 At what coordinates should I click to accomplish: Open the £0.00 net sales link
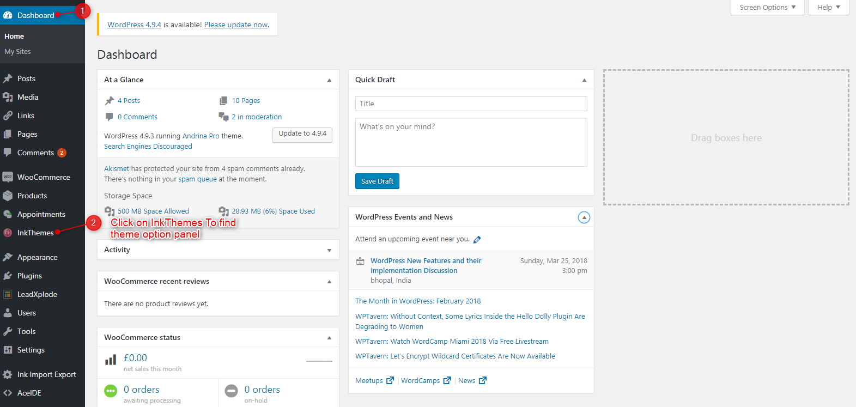(135, 358)
